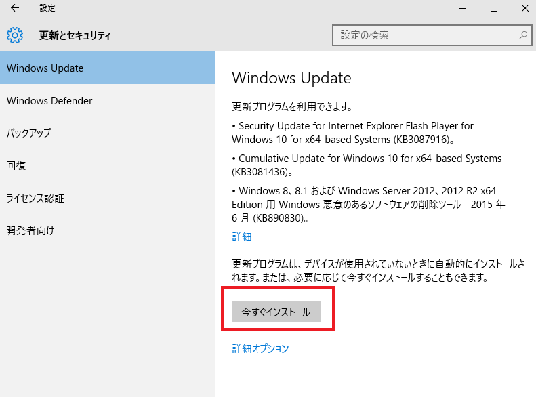The image size is (536, 397).
Task: Open the 詳細オプション link
Action: [260, 348]
